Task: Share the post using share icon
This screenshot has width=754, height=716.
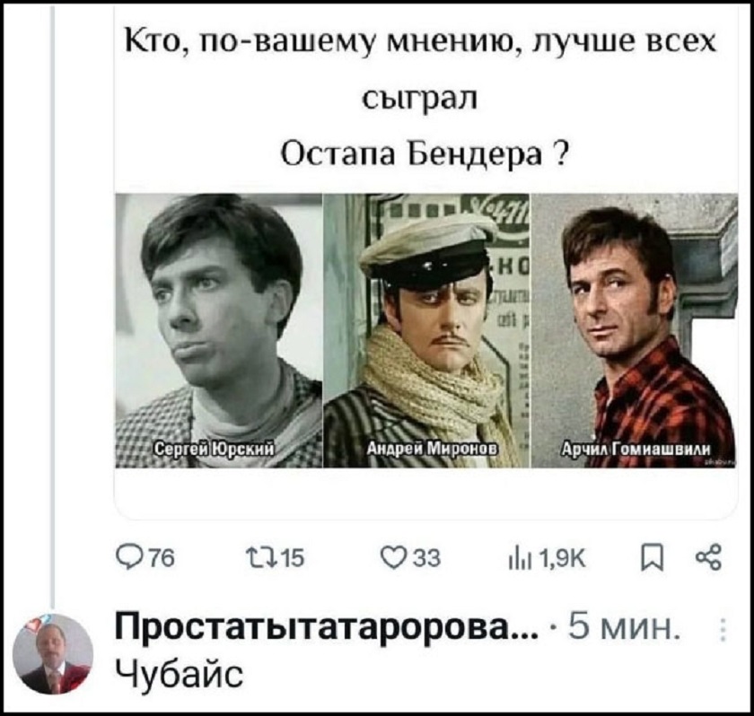Action: click(x=709, y=559)
